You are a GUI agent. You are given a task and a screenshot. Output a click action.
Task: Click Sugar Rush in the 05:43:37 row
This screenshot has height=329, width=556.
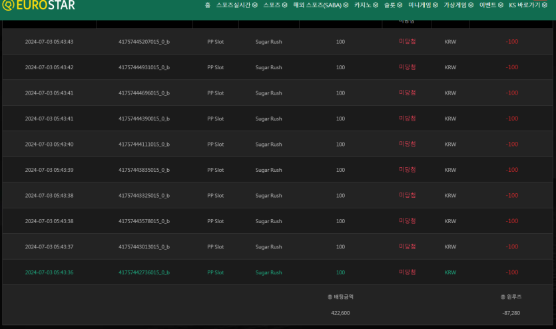(269, 246)
